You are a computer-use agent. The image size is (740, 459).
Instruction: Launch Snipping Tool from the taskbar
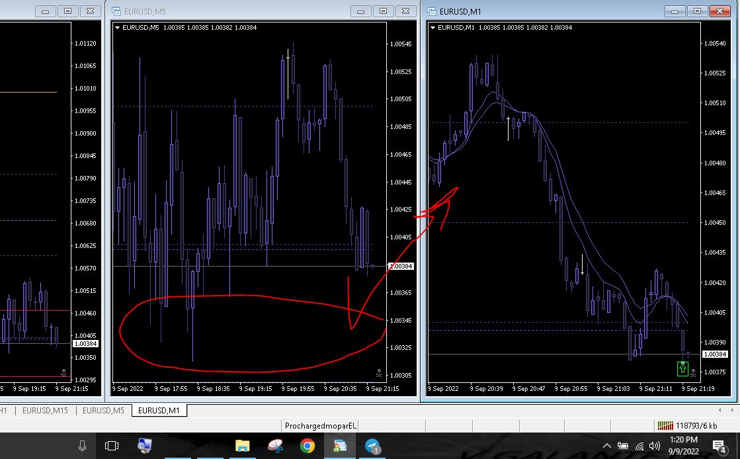point(275,446)
